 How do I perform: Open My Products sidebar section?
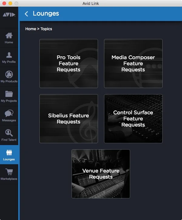pyautogui.click(x=9, y=77)
